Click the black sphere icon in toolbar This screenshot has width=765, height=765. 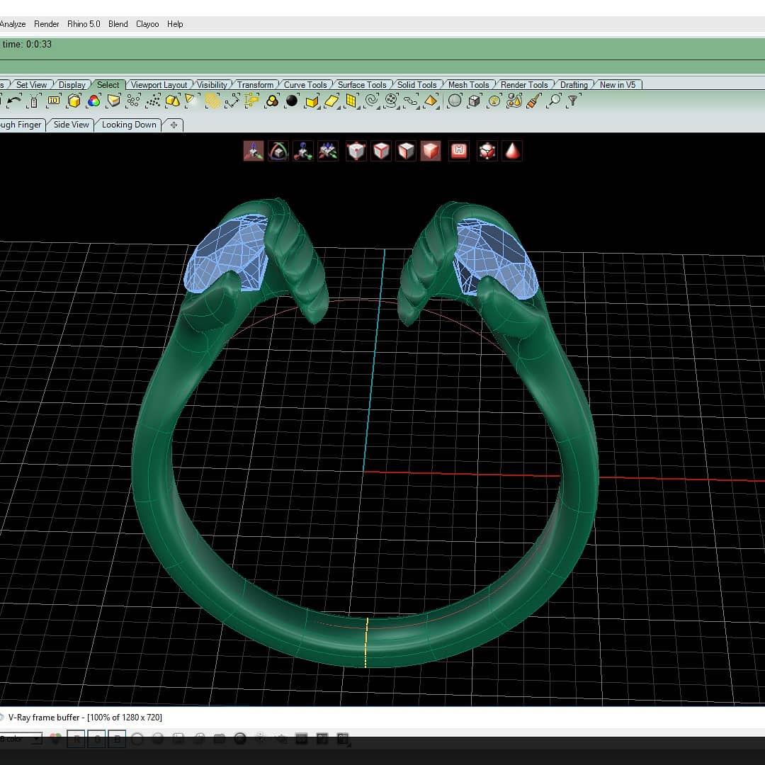(x=292, y=101)
